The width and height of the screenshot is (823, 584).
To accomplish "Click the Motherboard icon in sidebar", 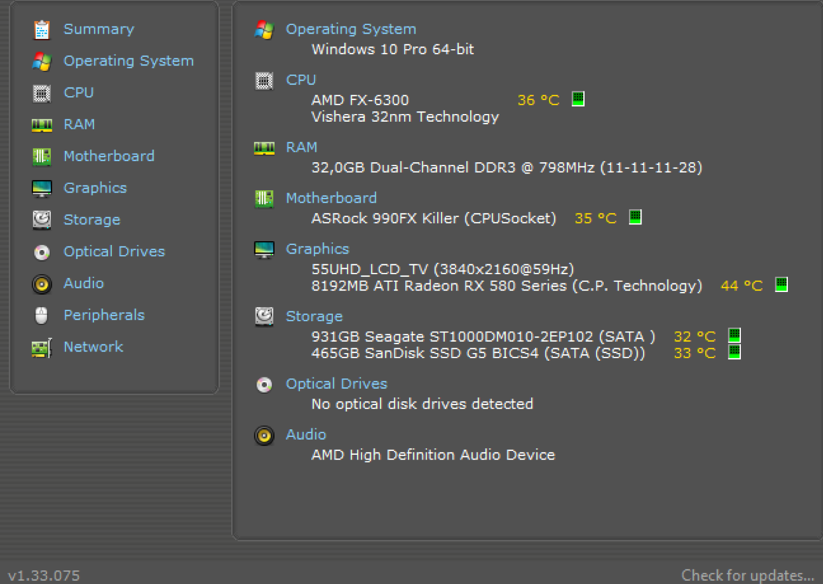I will pyautogui.click(x=42, y=157).
